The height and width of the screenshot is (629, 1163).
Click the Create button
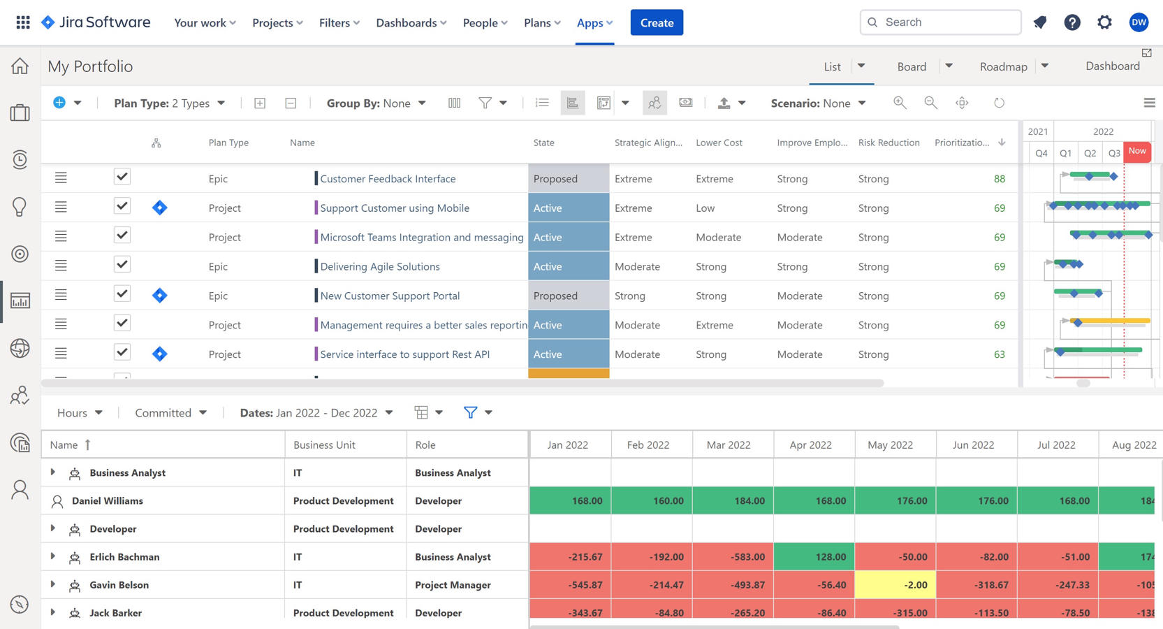click(x=657, y=22)
